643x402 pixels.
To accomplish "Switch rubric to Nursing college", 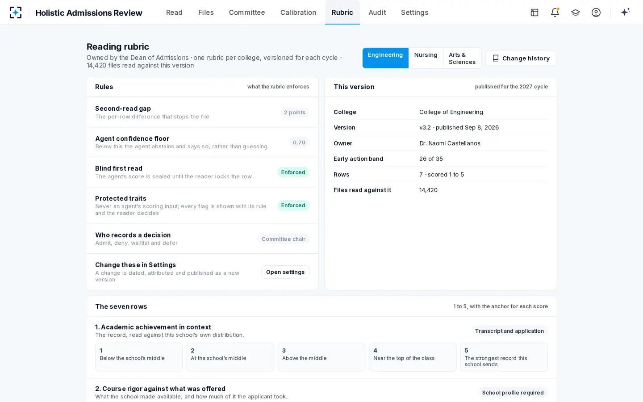I will click(x=426, y=58).
